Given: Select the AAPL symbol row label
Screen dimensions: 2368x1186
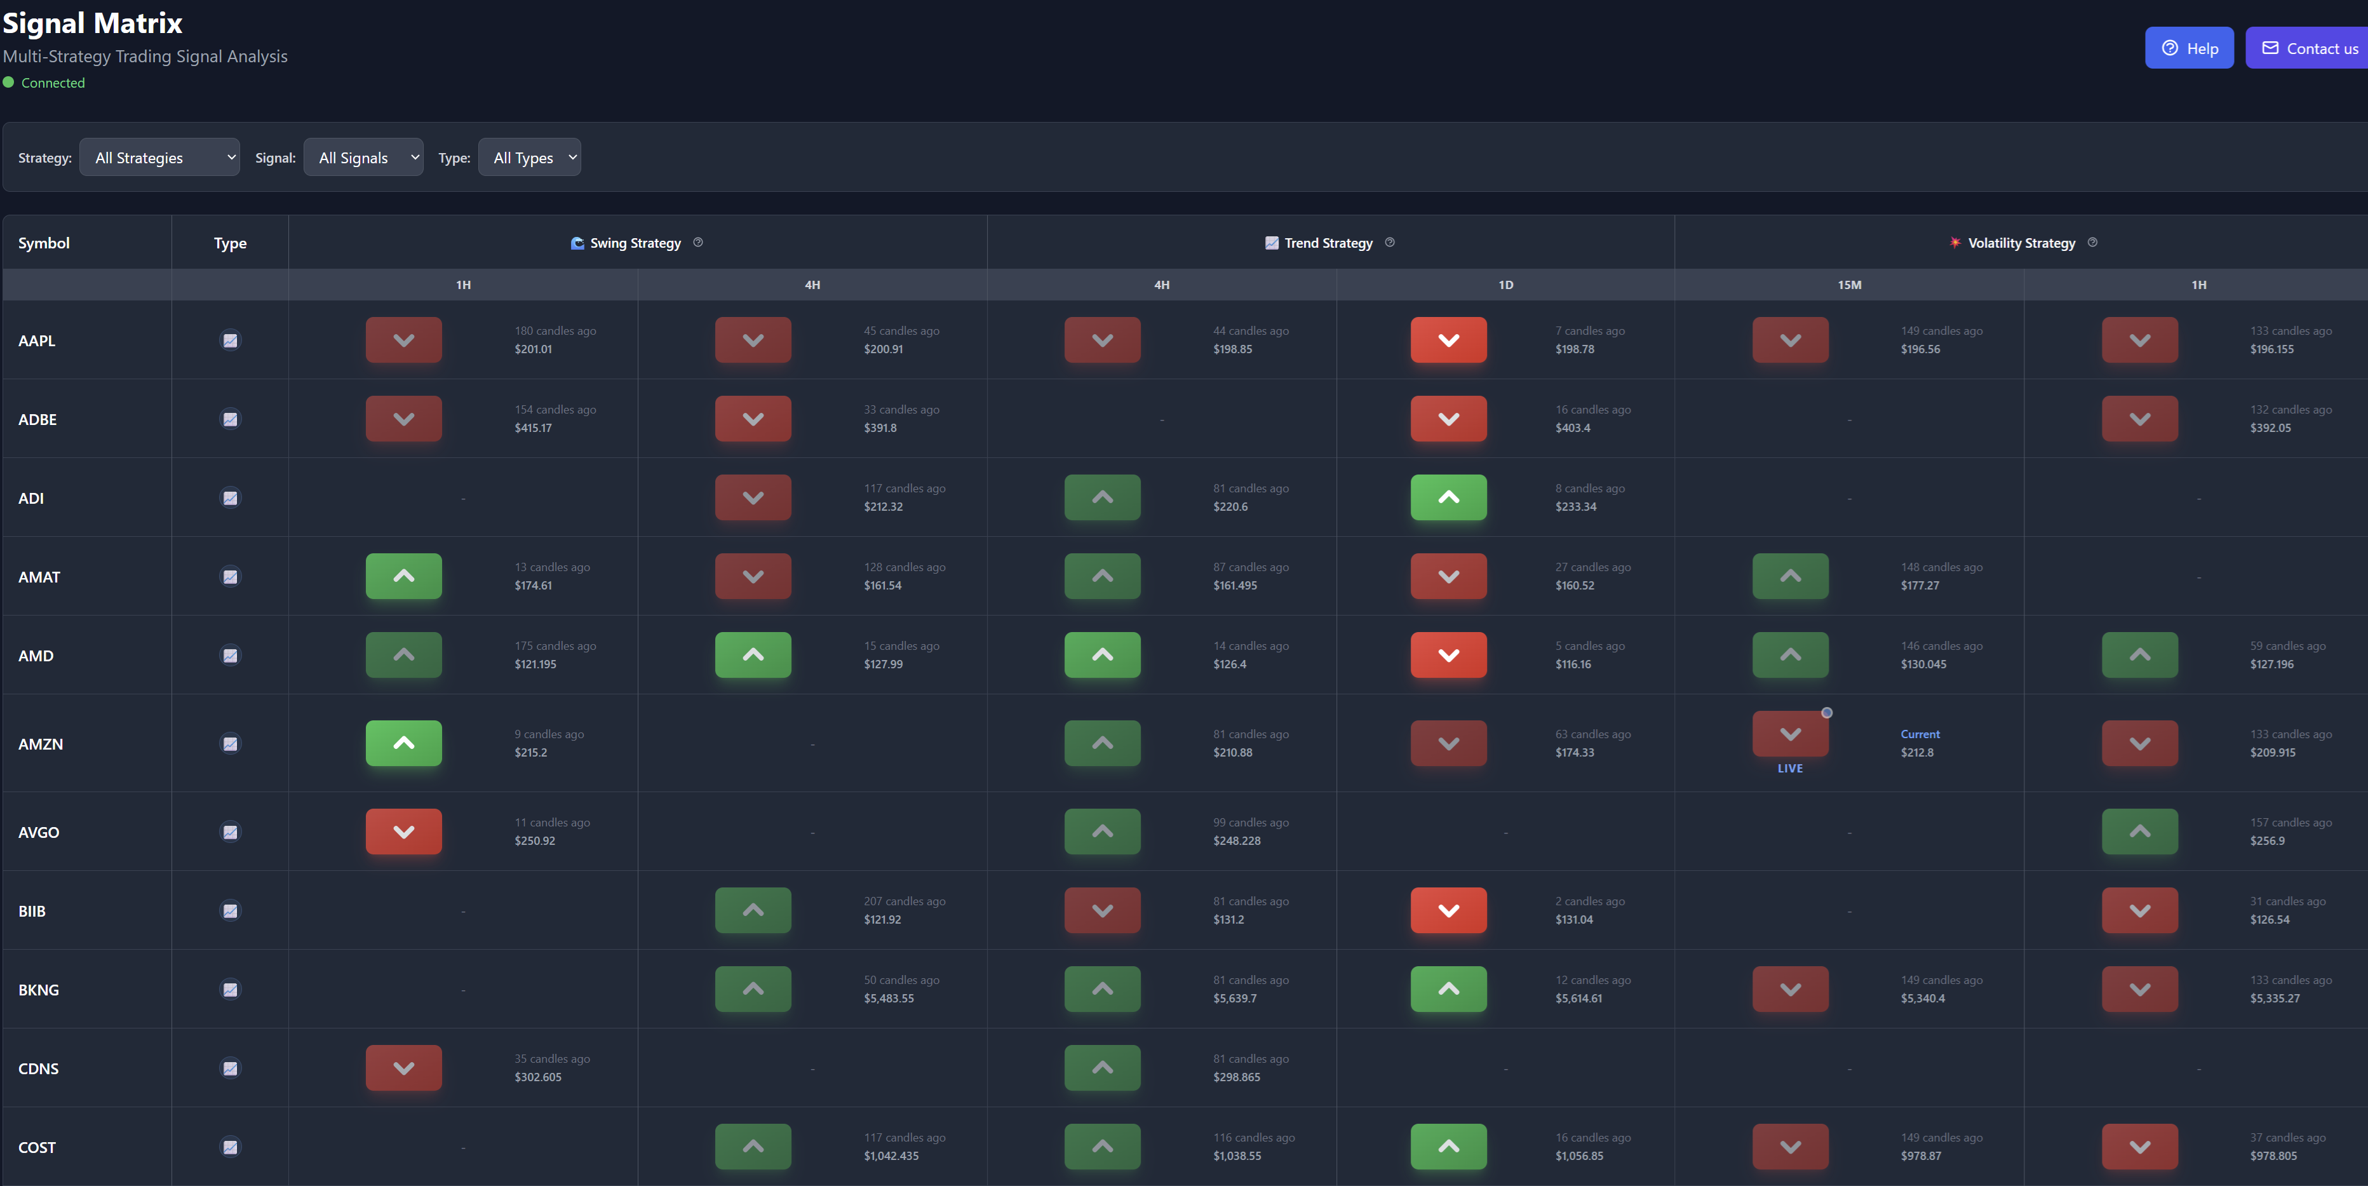Looking at the screenshot, I should pyautogui.click(x=37, y=340).
